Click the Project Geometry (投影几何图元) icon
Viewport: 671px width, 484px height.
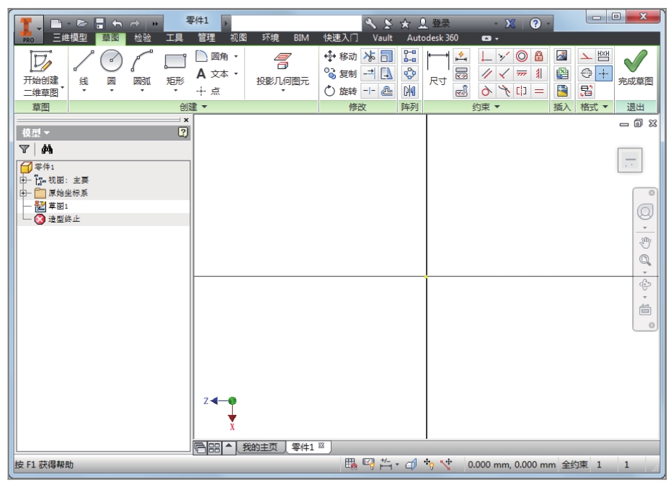(283, 62)
